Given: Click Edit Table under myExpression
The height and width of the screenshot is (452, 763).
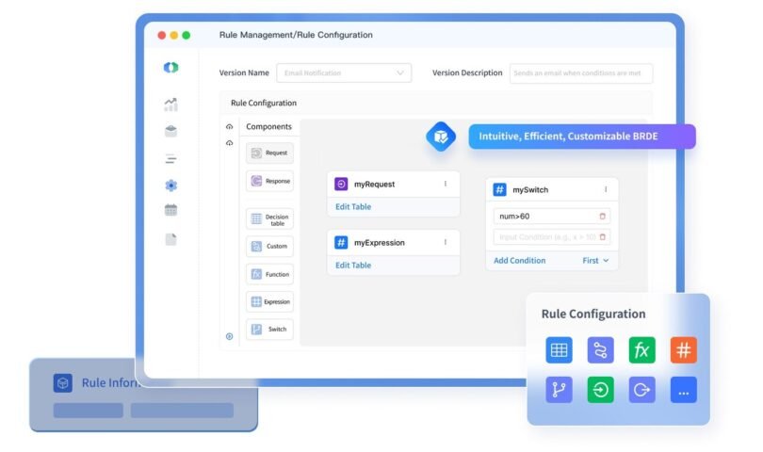Looking at the screenshot, I should click(353, 266).
